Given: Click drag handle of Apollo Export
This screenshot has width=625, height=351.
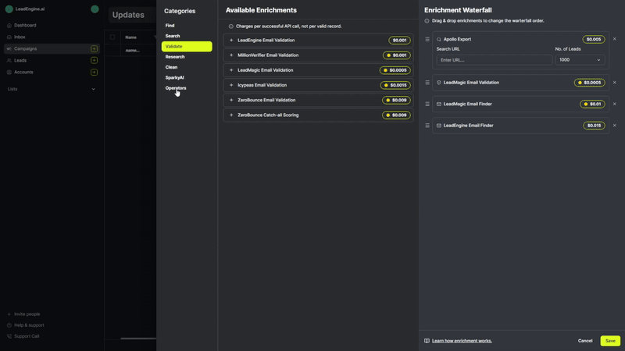Looking at the screenshot, I should pos(427,40).
